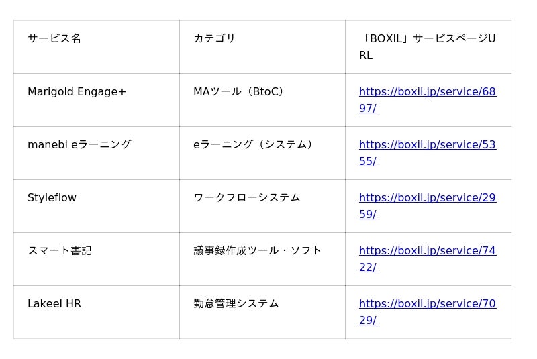This screenshot has width=537, height=359.
Task: Select the カテゴリ column header
Action: point(214,39)
